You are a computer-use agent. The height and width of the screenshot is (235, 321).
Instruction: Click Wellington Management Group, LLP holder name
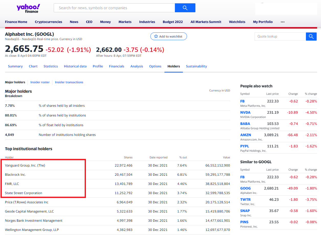[32, 230]
